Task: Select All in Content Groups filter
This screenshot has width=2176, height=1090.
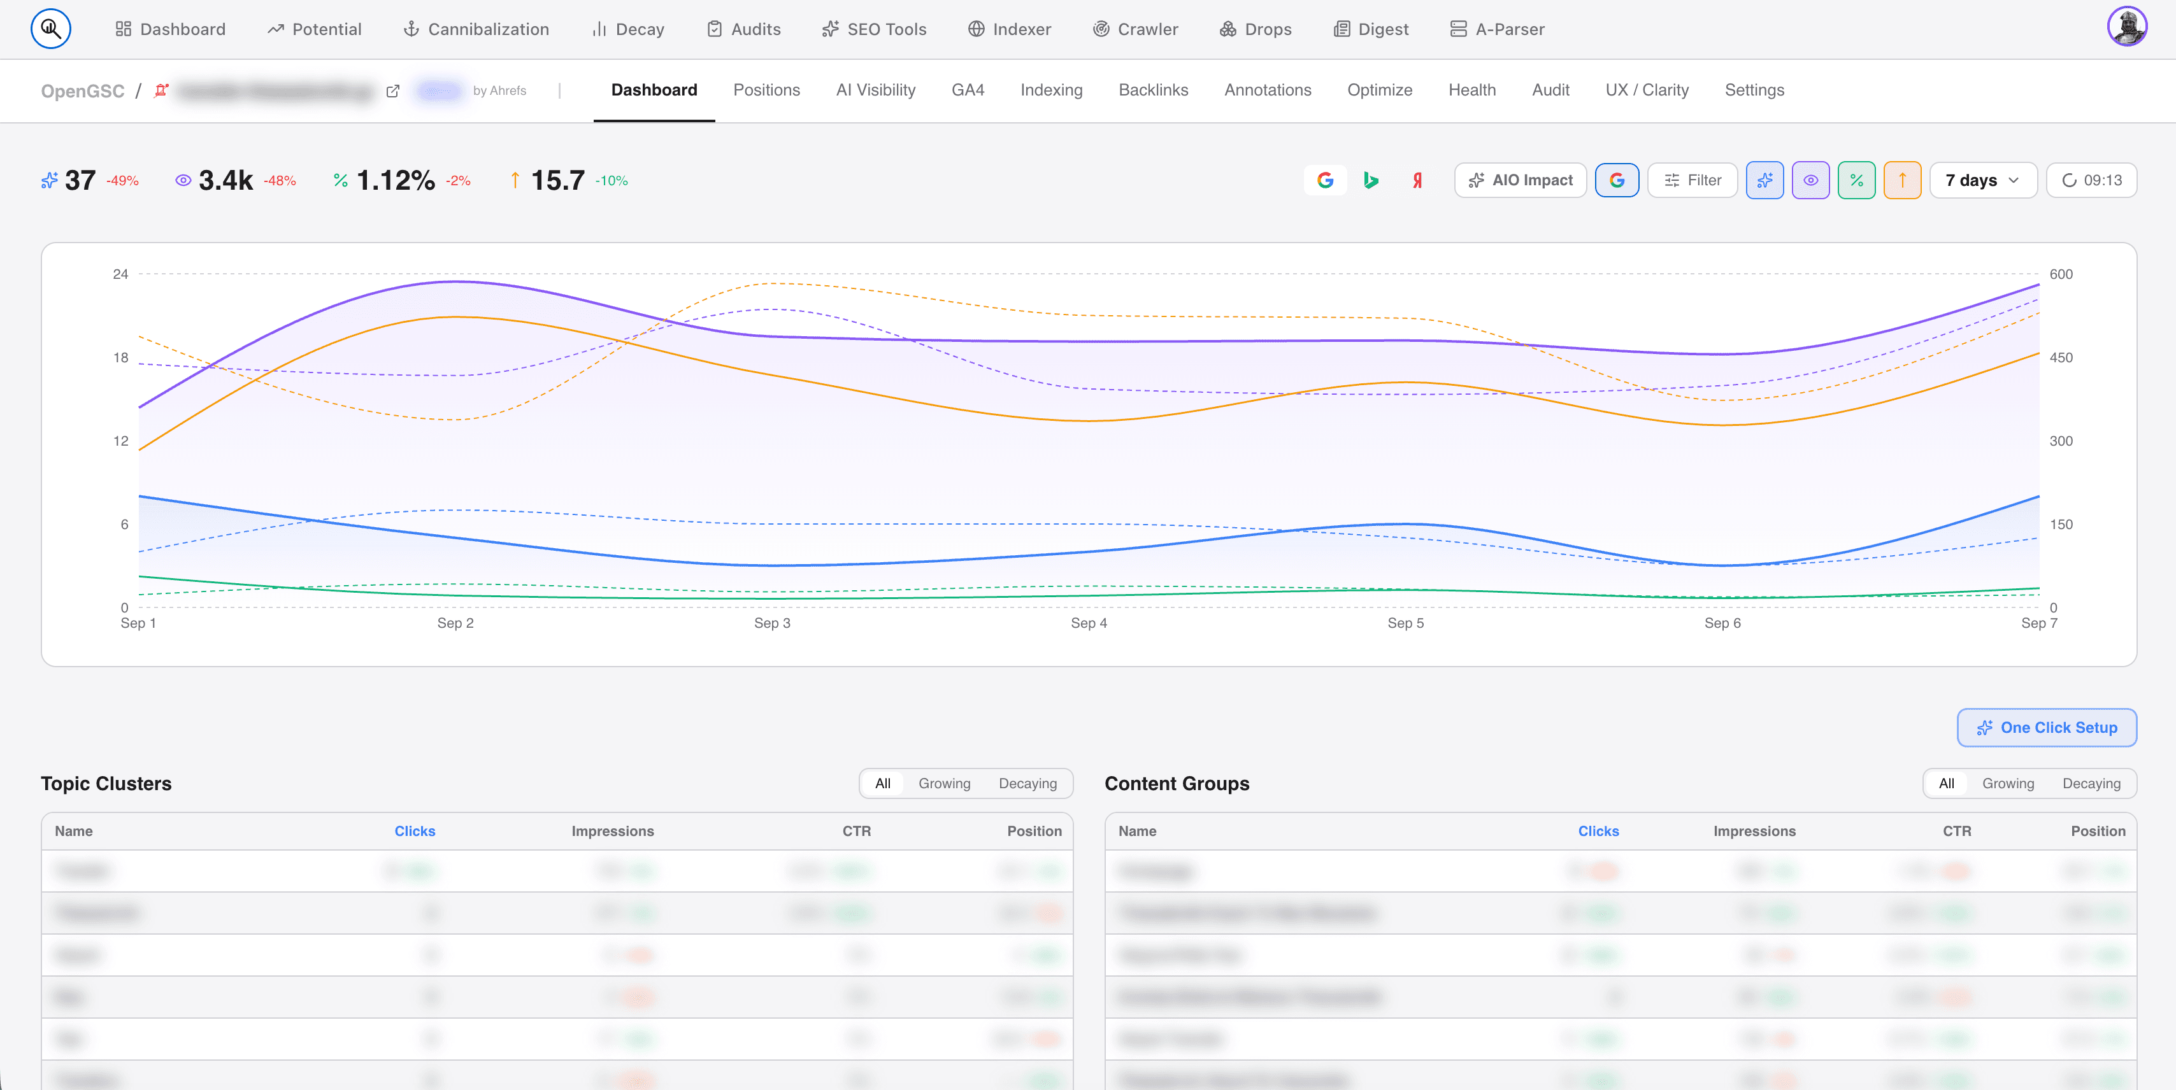Action: tap(1946, 782)
